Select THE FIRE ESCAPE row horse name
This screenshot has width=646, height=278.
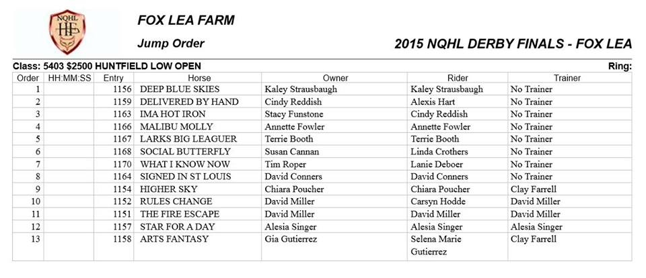pos(180,214)
